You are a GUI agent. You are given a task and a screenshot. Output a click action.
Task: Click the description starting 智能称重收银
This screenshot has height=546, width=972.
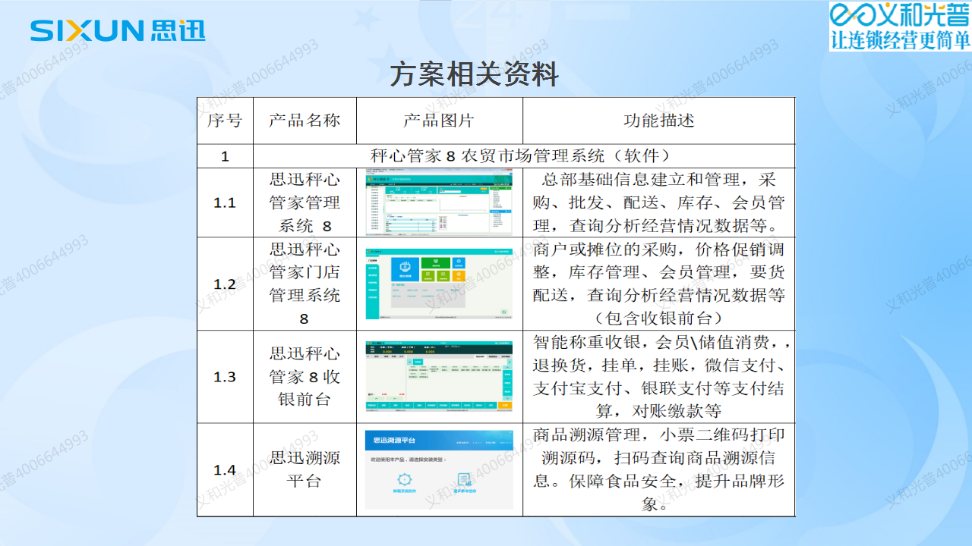tap(661, 377)
